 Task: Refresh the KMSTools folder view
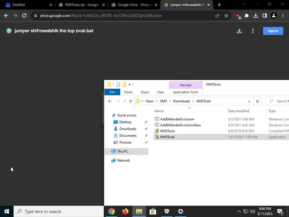click(x=258, y=101)
